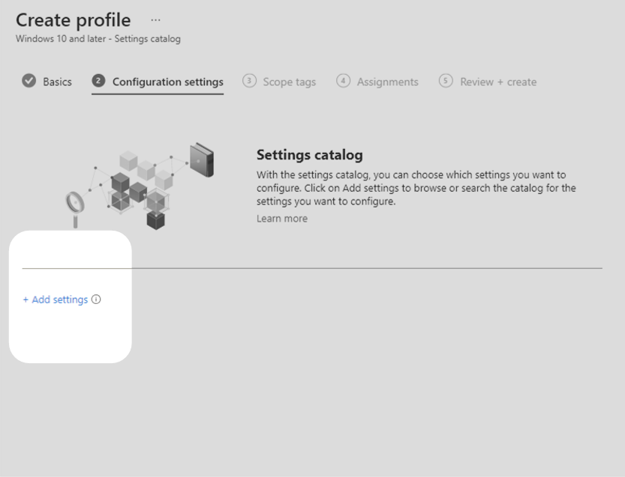Click the magnifying glass in the illustration
The image size is (625, 477).
(75, 204)
